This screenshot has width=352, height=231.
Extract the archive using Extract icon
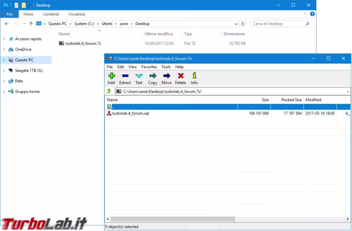[125, 78]
